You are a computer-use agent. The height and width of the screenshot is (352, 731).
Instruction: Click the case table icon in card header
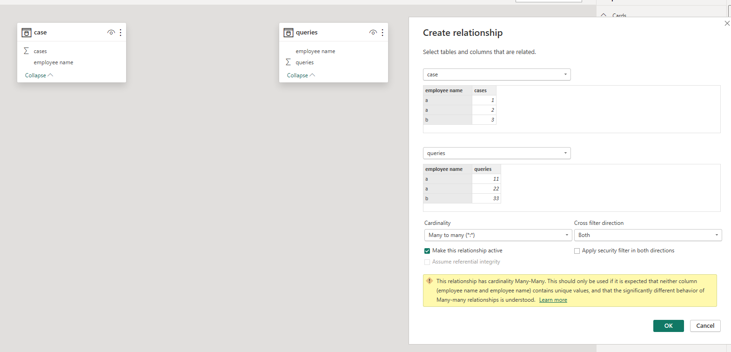tap(27, 33)
